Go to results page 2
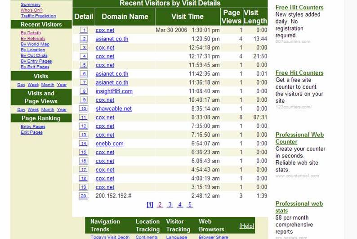 (160, 205)
